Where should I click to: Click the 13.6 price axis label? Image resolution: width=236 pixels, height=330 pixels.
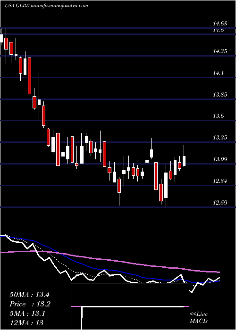point(219,116)
